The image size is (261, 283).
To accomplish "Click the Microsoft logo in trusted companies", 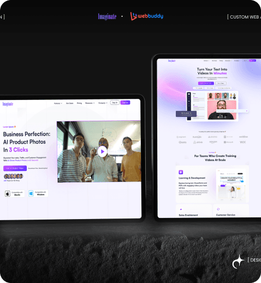I will coord(228,142).
